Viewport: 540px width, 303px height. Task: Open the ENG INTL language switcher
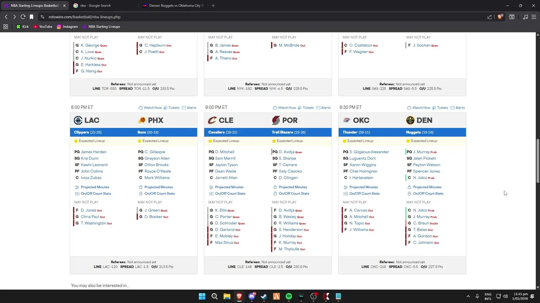488,296
